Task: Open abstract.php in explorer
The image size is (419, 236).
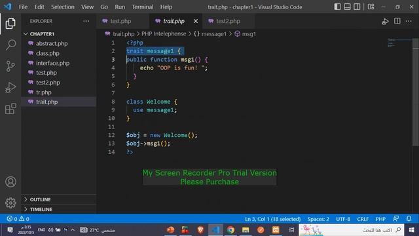Action: point(58,43)
